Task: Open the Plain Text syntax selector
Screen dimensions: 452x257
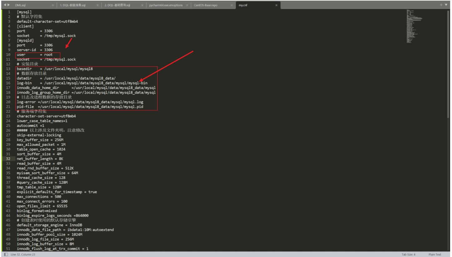Action: click(435, 255)
